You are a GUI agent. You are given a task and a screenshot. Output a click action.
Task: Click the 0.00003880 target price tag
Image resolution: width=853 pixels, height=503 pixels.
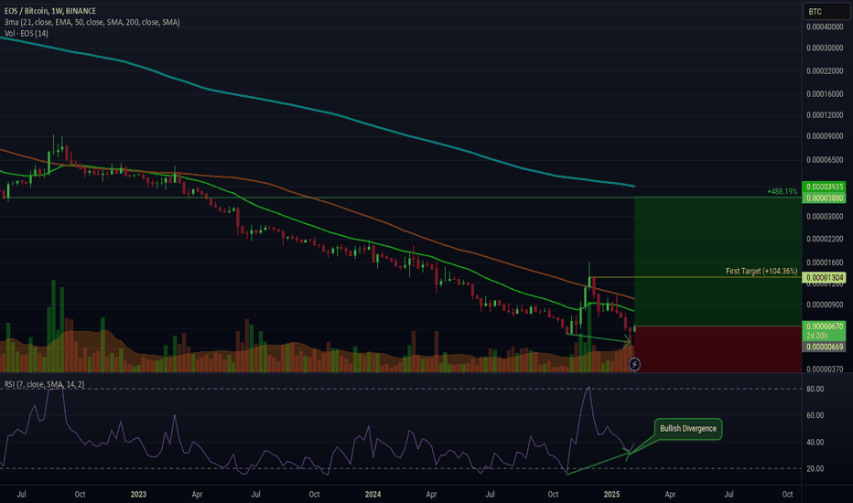coord(824,198)
